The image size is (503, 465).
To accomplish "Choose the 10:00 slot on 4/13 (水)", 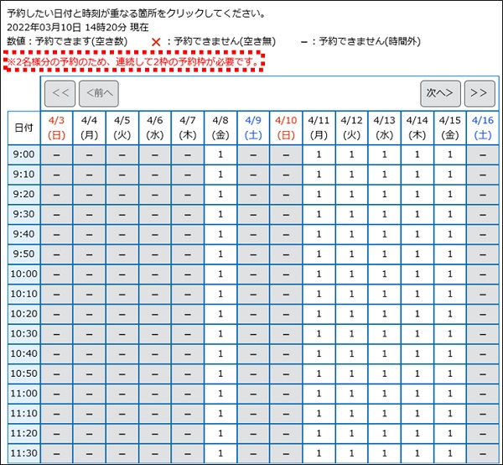I will click(384, 274).
